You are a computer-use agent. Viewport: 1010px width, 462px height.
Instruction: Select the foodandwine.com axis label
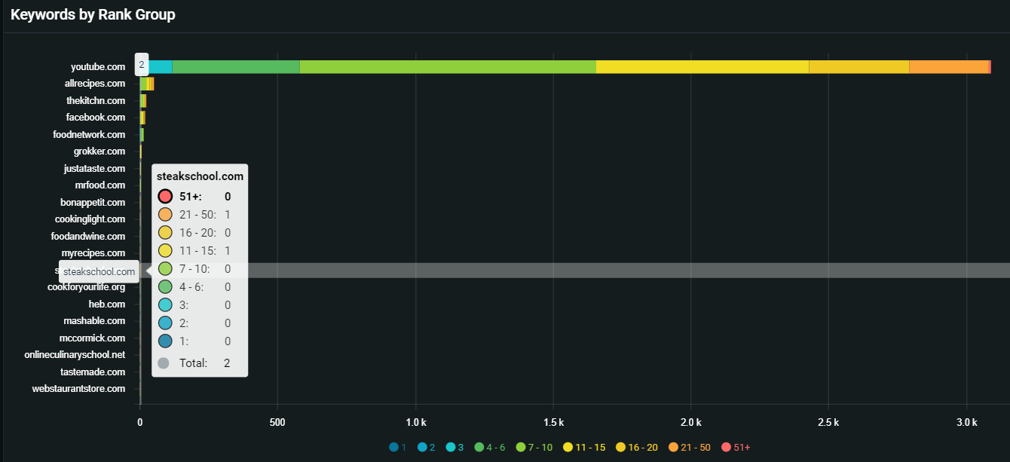[x=88, y=237]
